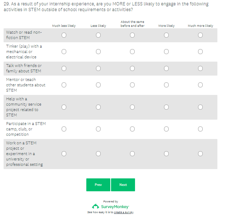
Task: Pick "Much less likely" for Talk with friends
Action: click(64, 68)
